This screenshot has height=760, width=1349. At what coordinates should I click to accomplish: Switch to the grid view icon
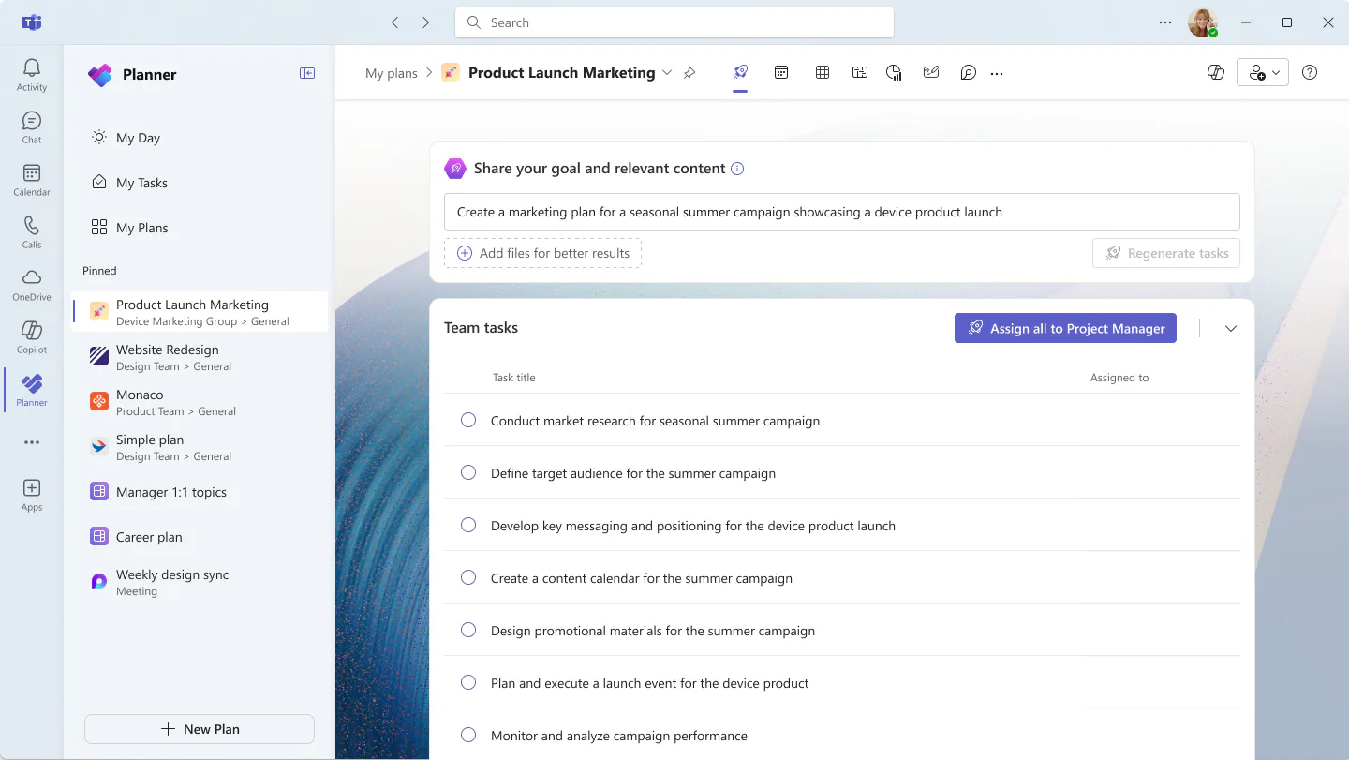coord(823,72)
